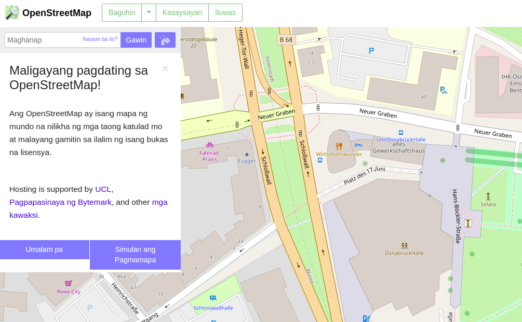
Task: Click the parking P icon near B 68
Action: click(371, 51)
